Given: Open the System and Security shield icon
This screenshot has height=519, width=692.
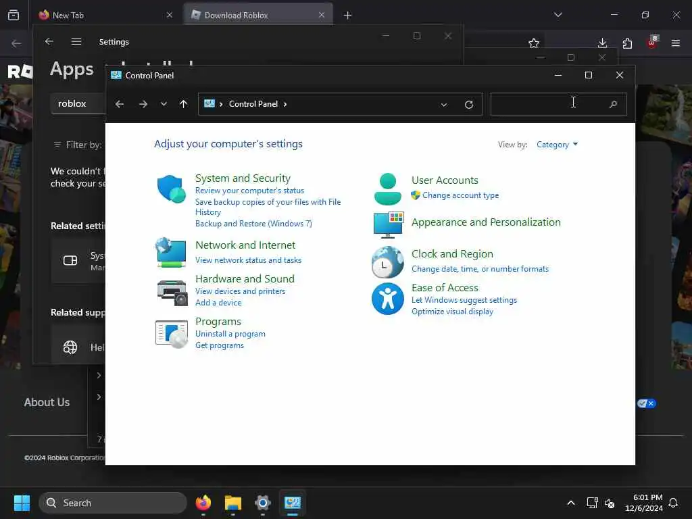Looking at the screenshot, I should [x=171, y=189].
